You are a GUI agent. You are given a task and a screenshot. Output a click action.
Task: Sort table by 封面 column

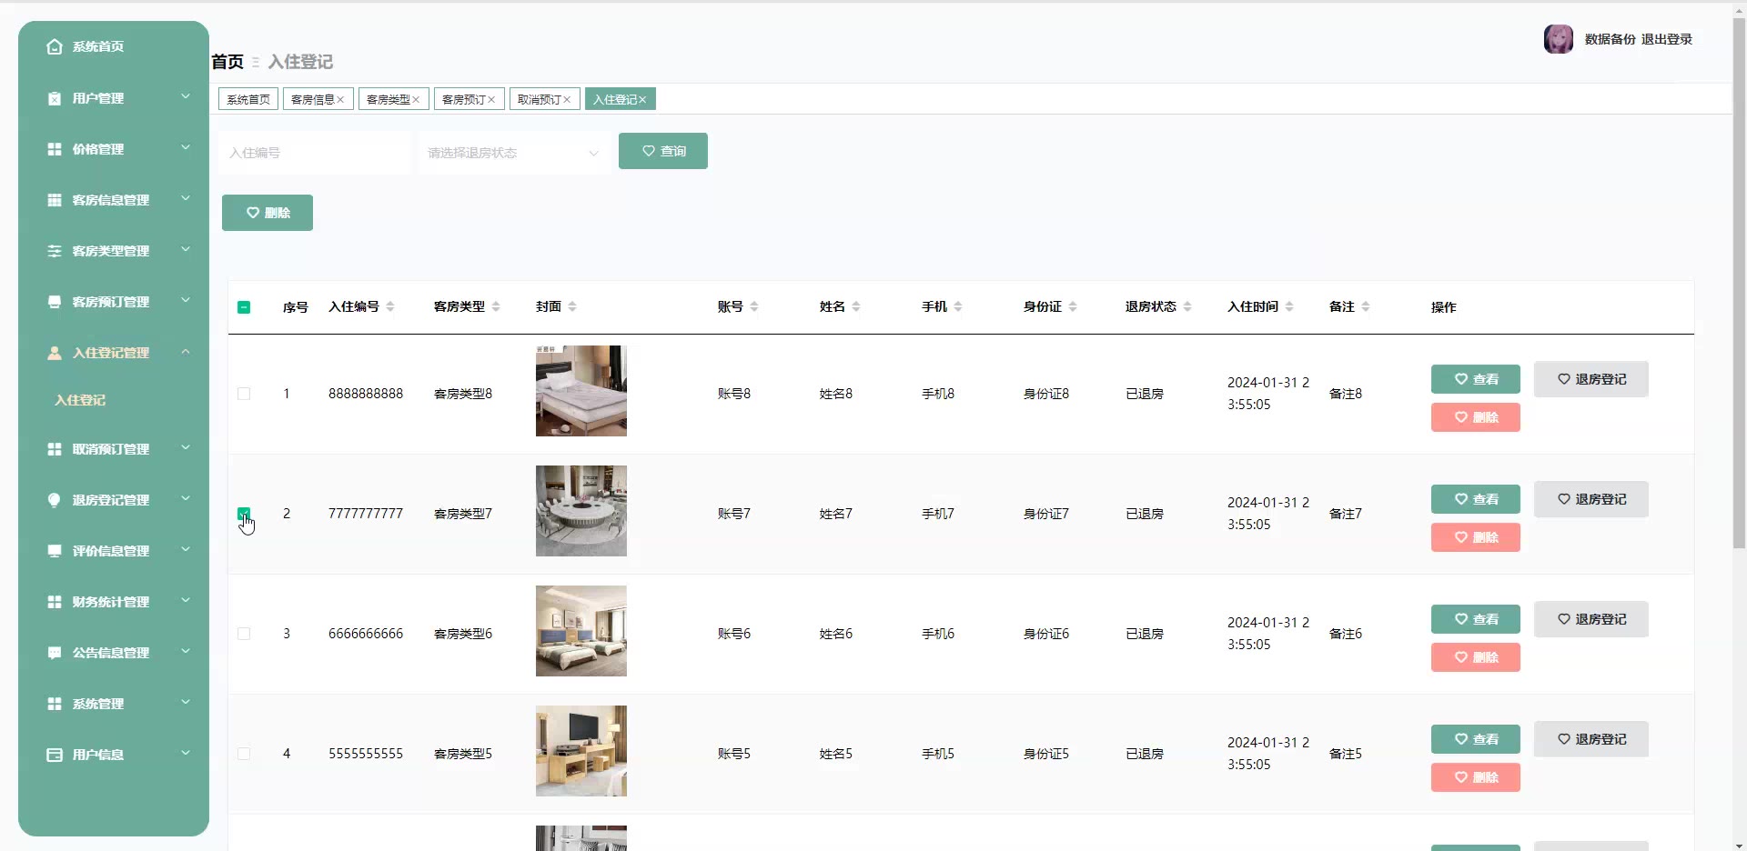(x=572, y=307)
